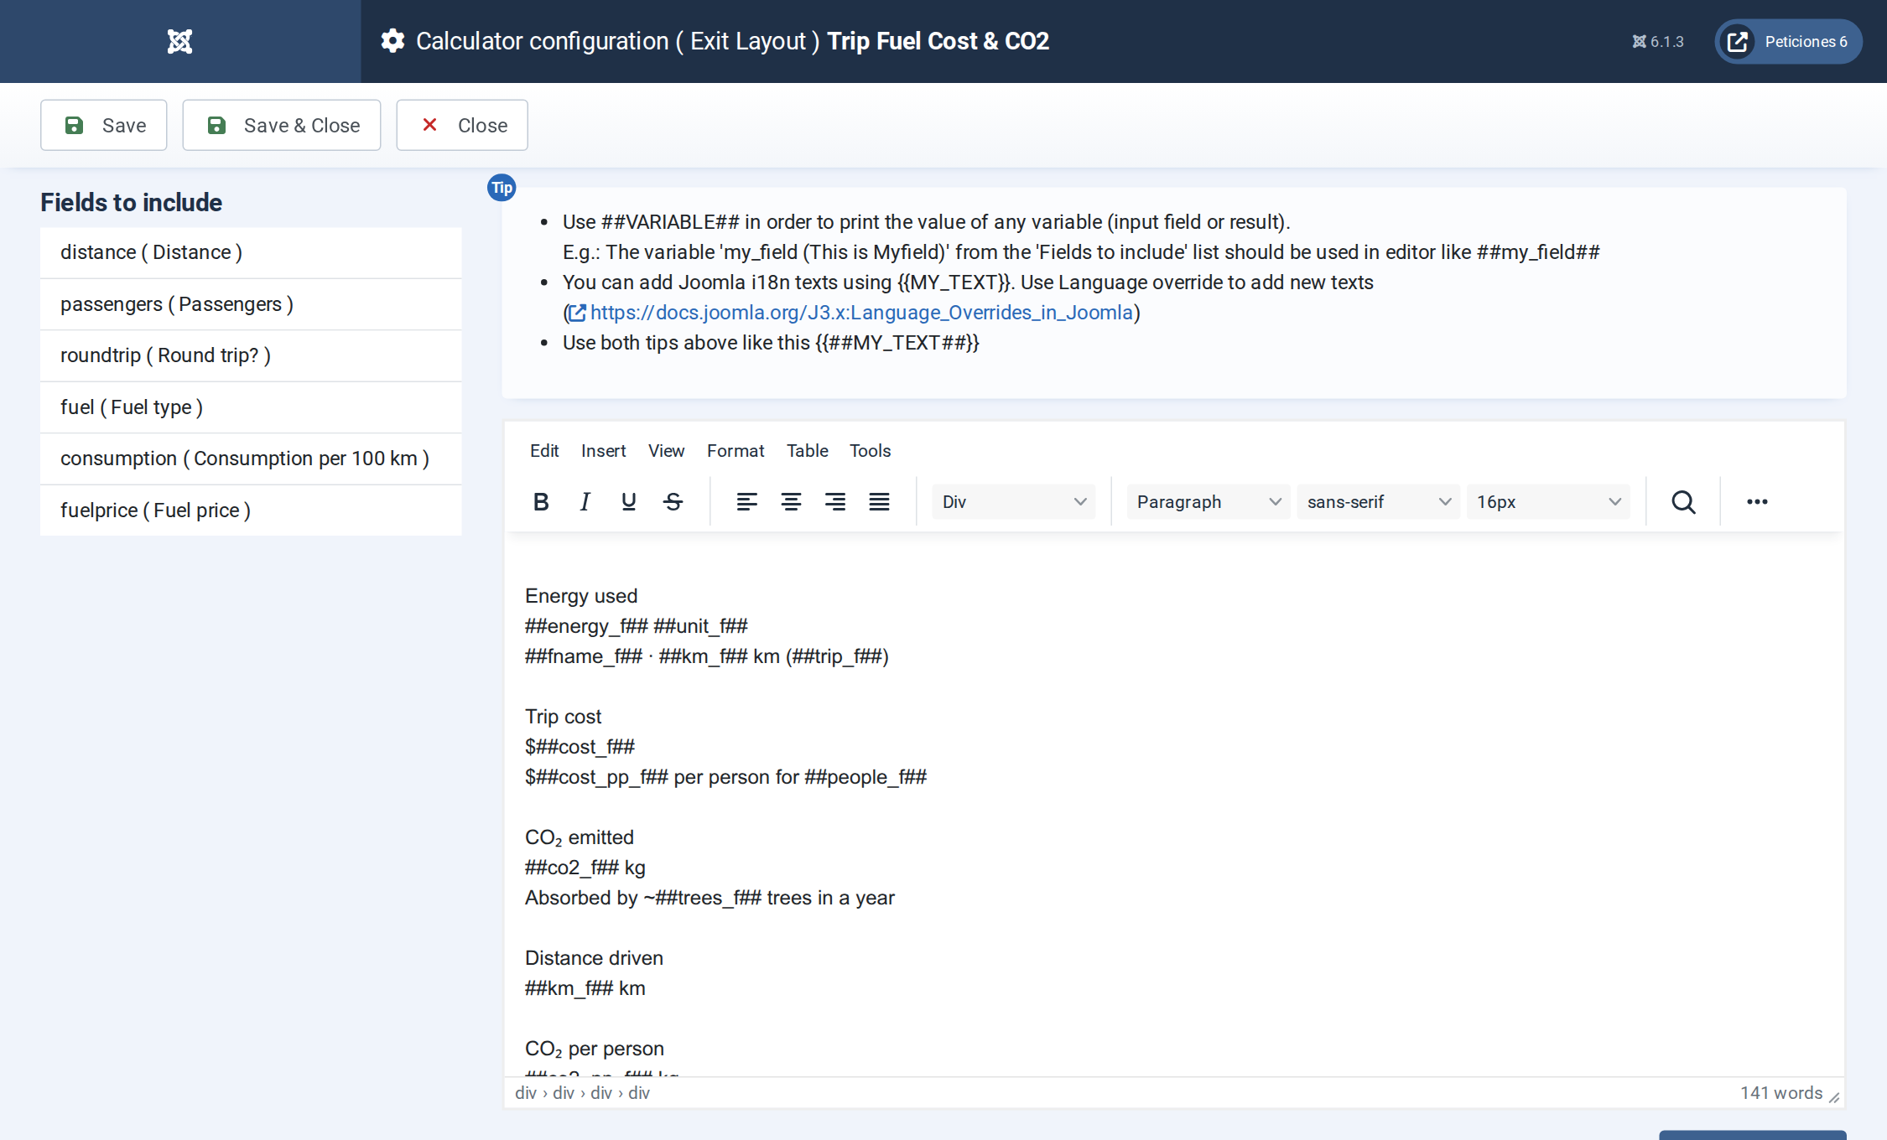Screen dimensions: 1887x1140
Task: Click the Joomla version 6.1.3 indicator
Action: 1657,41
